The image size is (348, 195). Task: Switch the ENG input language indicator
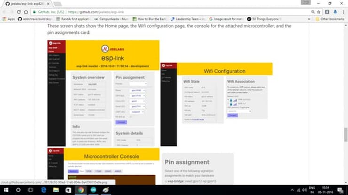312,190
